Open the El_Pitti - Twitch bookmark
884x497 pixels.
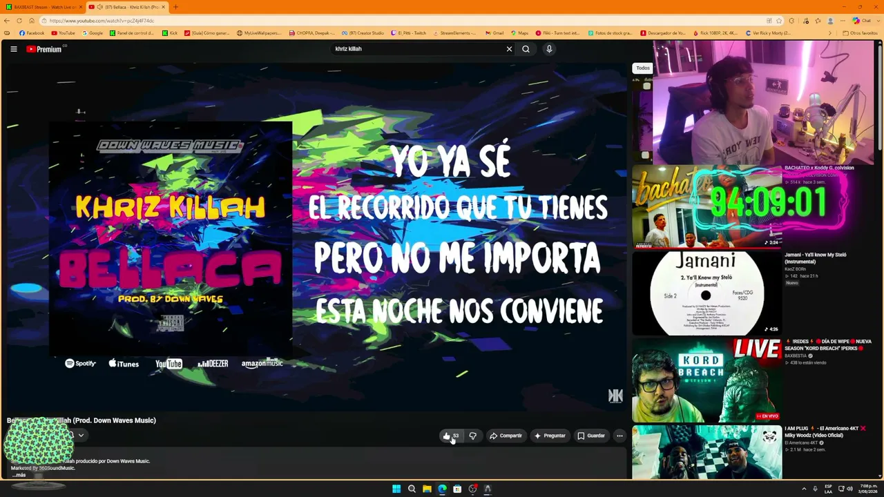[408, 33]
